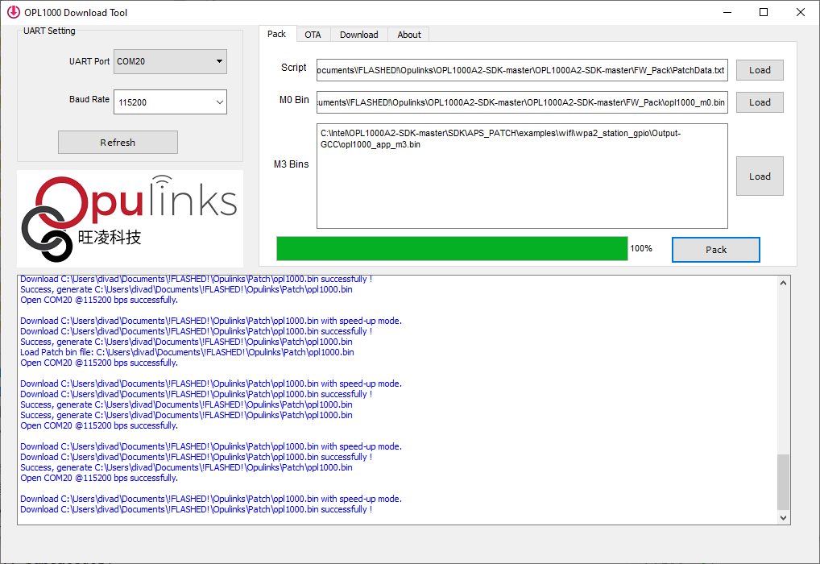820x564 pixels.
Task: Click the M0 Bin path input field
Action: pyautogui.click(x=522, y=102)
